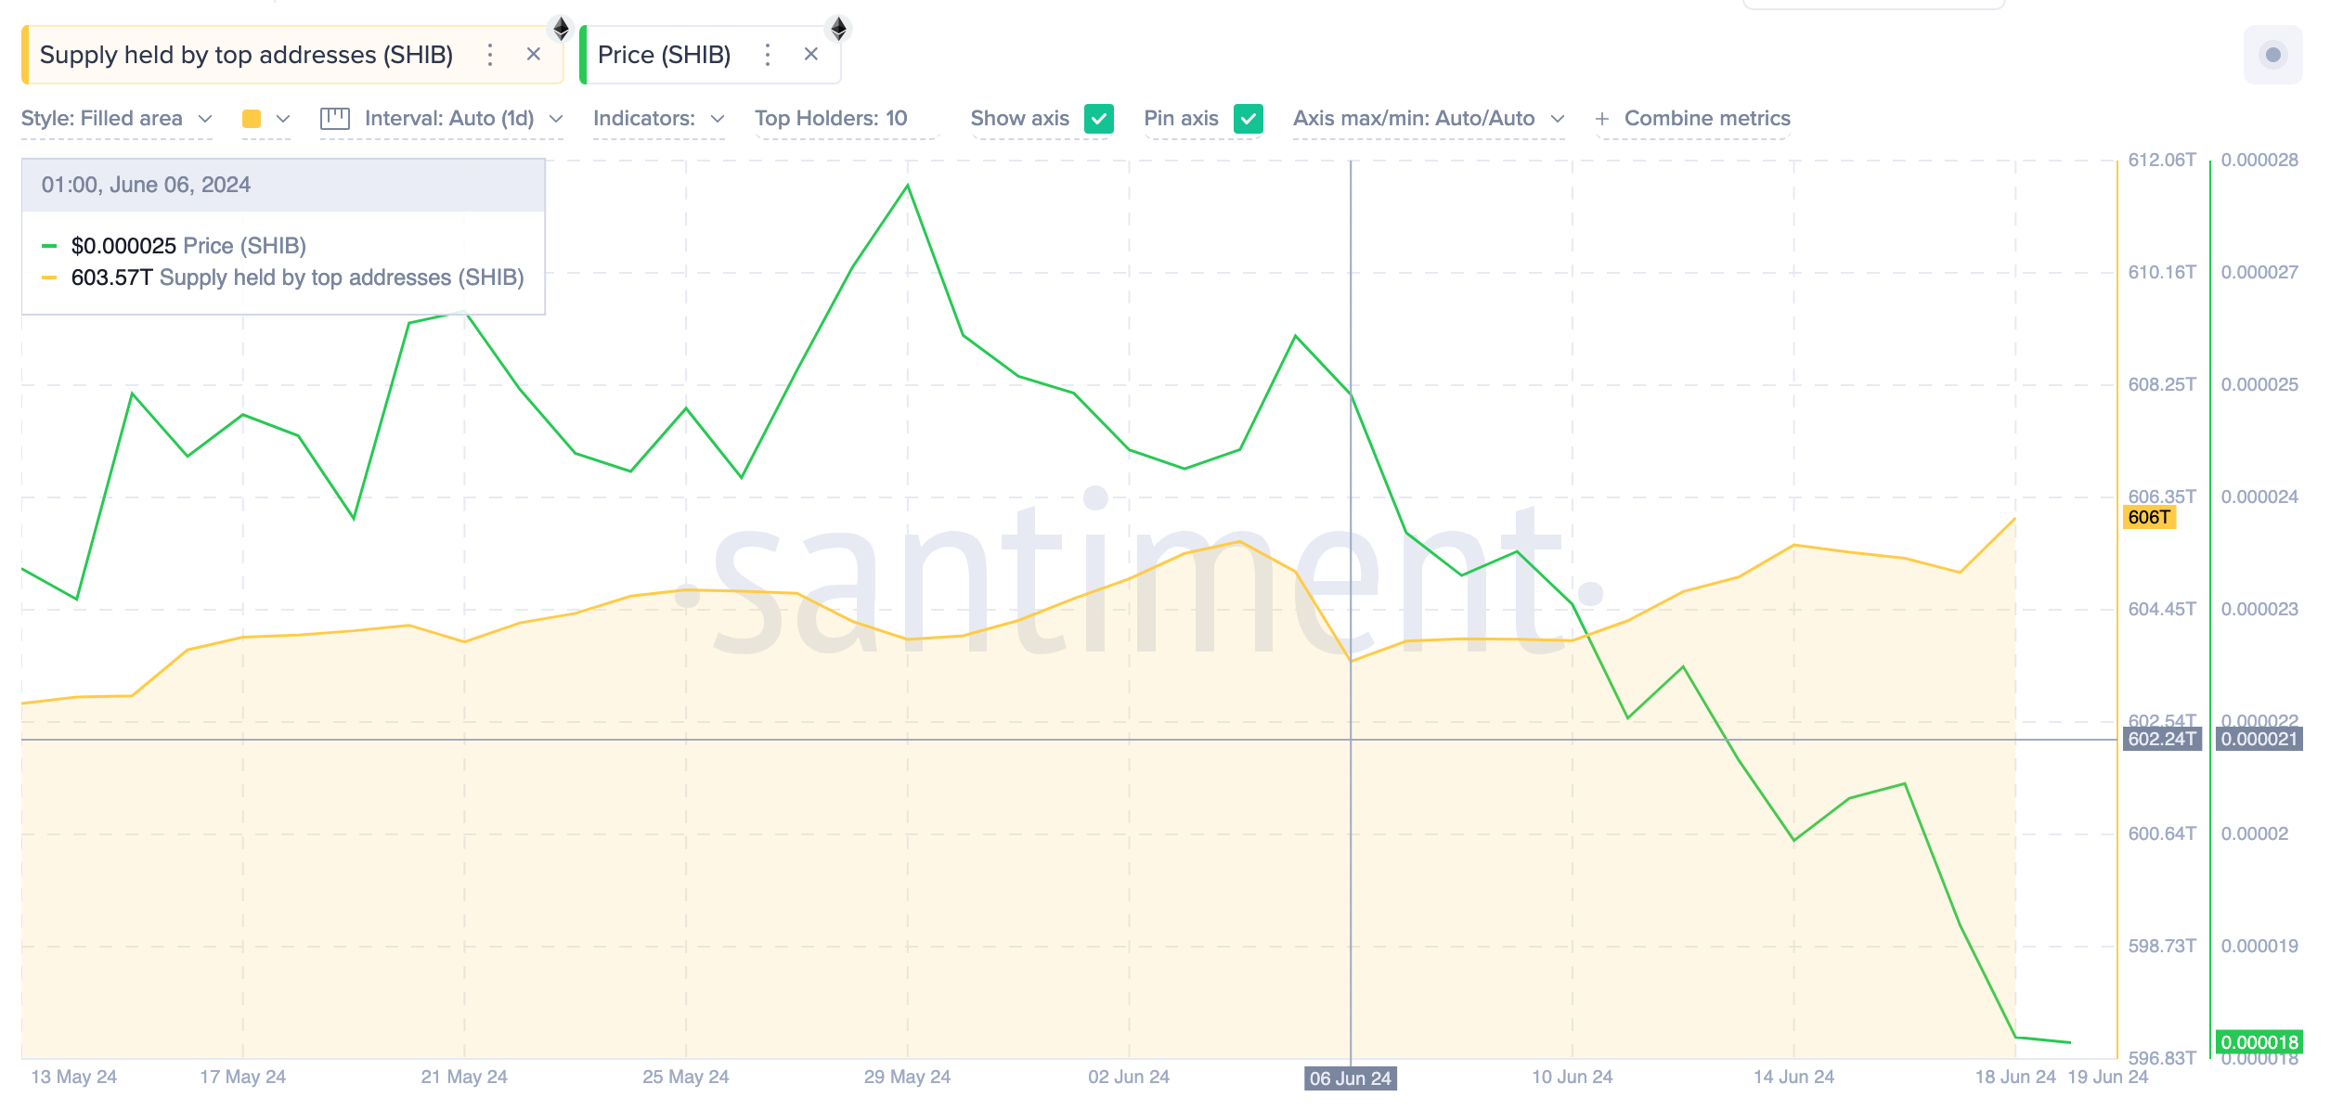The image size is (2330, 1110).
Task: Click the highlighted 06 Jun 24 date label
Action: [1351, 1078]
